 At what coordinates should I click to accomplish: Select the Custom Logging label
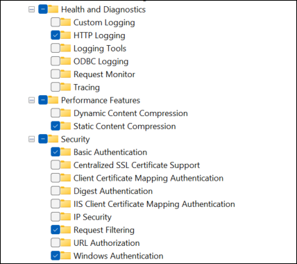(x=104, y=23)
